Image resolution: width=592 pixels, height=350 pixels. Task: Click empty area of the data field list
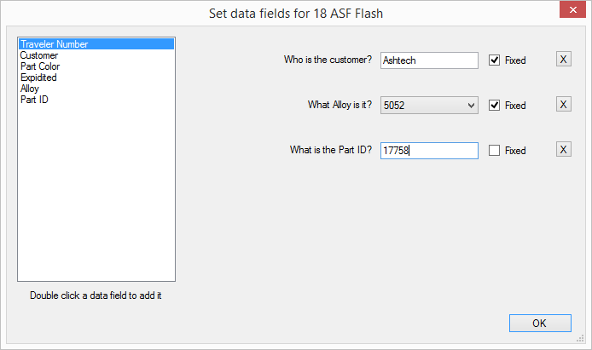96,192
